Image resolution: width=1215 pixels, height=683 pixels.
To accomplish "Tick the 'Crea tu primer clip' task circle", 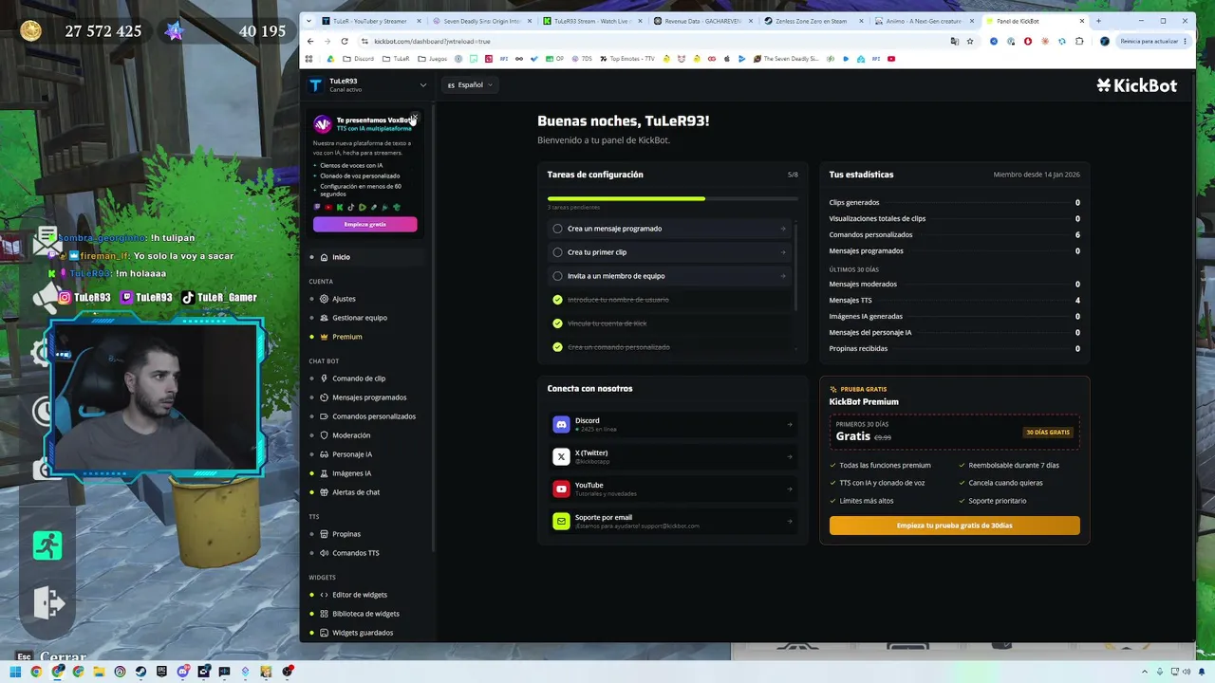I will coord(557,252).
